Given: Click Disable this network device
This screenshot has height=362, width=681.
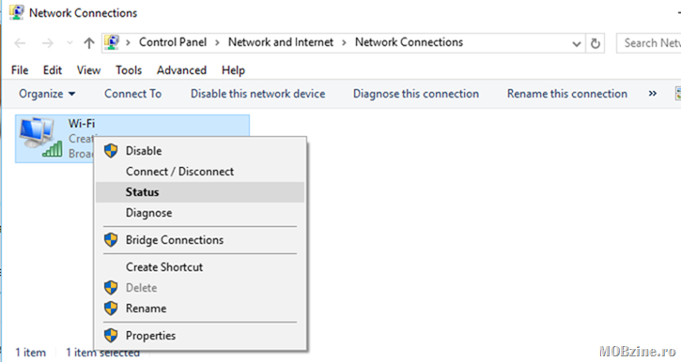Looking at the screenshot, I should pos(257,94).
